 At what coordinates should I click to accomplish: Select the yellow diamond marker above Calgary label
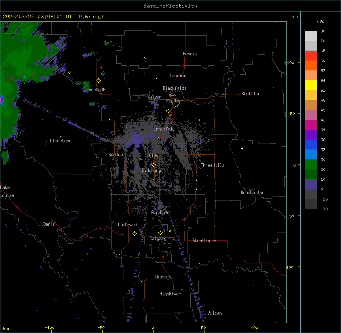[160, 233]
